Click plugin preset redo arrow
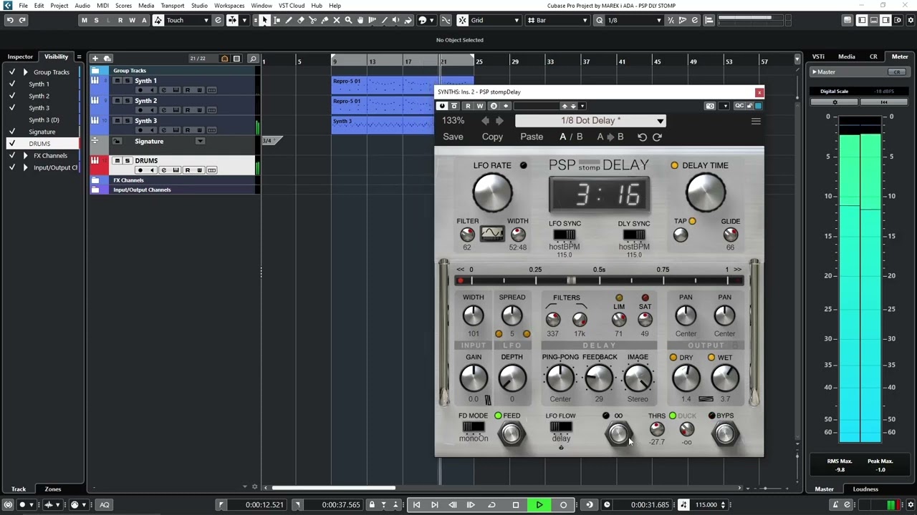 [x=657, y=137]
